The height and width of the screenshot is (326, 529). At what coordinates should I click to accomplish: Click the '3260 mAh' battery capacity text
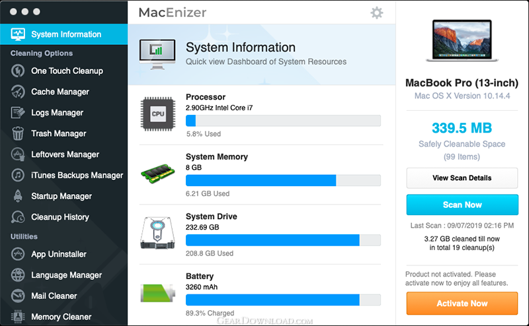(202, 287)
